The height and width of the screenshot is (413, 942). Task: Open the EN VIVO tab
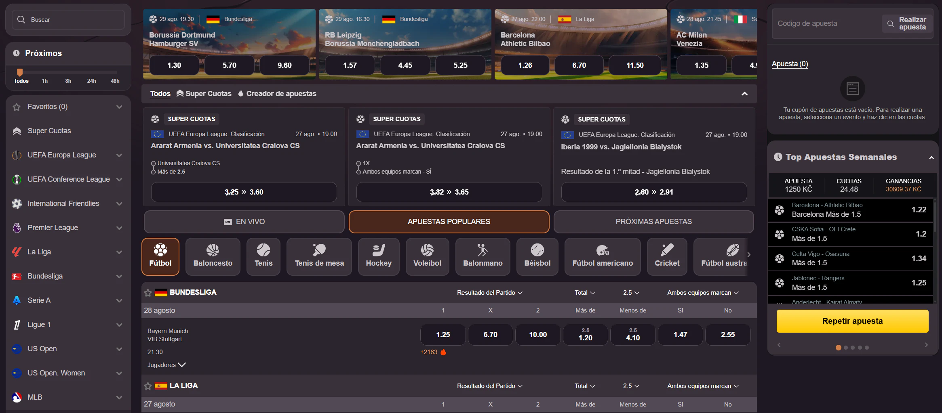[x=244, y=222]
